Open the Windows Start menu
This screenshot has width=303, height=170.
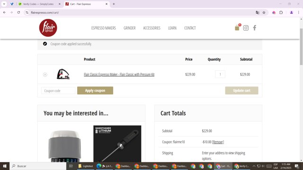[5, 166]
